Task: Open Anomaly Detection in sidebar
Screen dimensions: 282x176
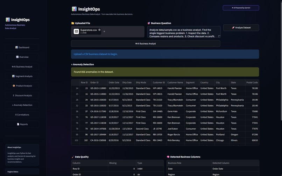Action: coord(22,105)
